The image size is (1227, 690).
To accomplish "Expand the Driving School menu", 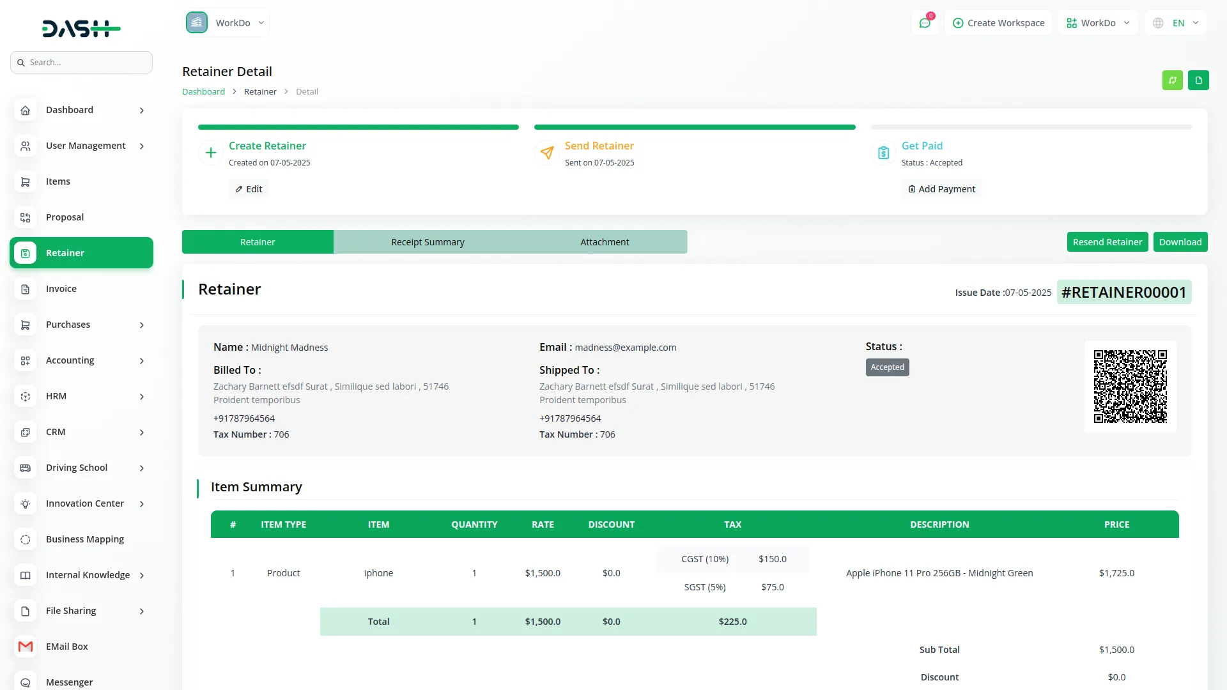I will click(142, 468).
